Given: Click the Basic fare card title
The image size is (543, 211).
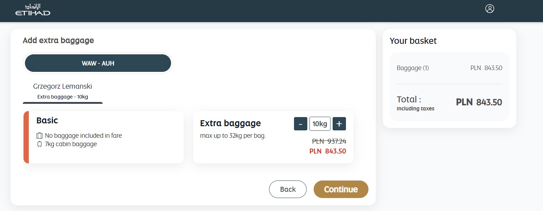Looking at the screenshot, I should tap(47, 121).
